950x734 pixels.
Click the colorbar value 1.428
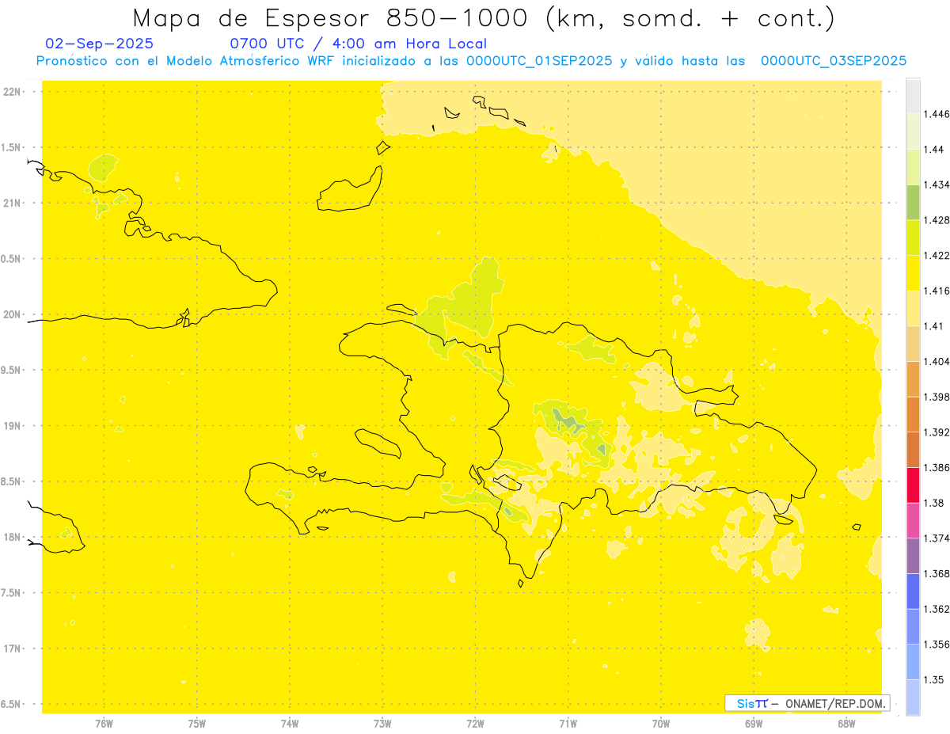pyautogui.click(x=935, y=220)
